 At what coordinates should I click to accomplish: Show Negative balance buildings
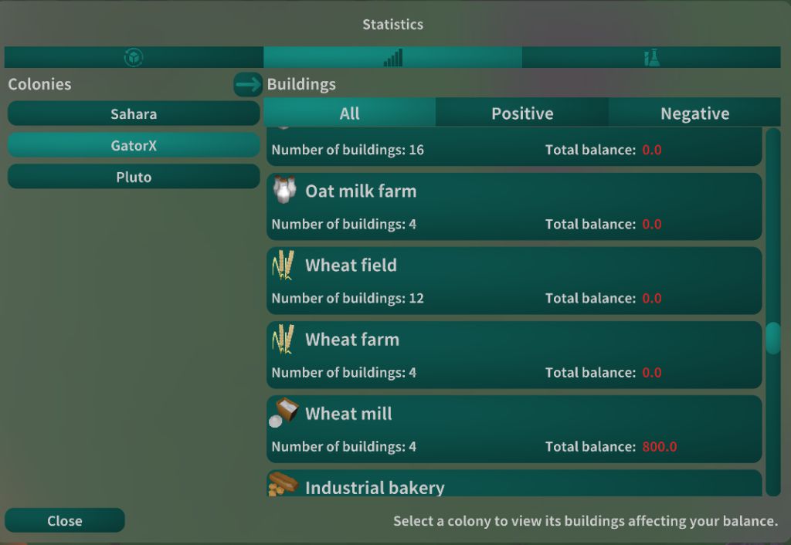[x=694, y=113]
